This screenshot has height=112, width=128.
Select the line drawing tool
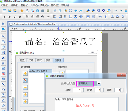[3, 37]
